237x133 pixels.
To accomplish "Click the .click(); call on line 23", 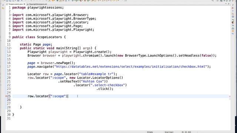I will tap(105, 89).
